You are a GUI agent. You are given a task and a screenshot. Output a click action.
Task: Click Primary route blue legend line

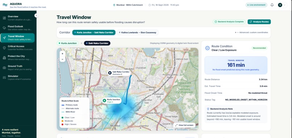[63, 105]
